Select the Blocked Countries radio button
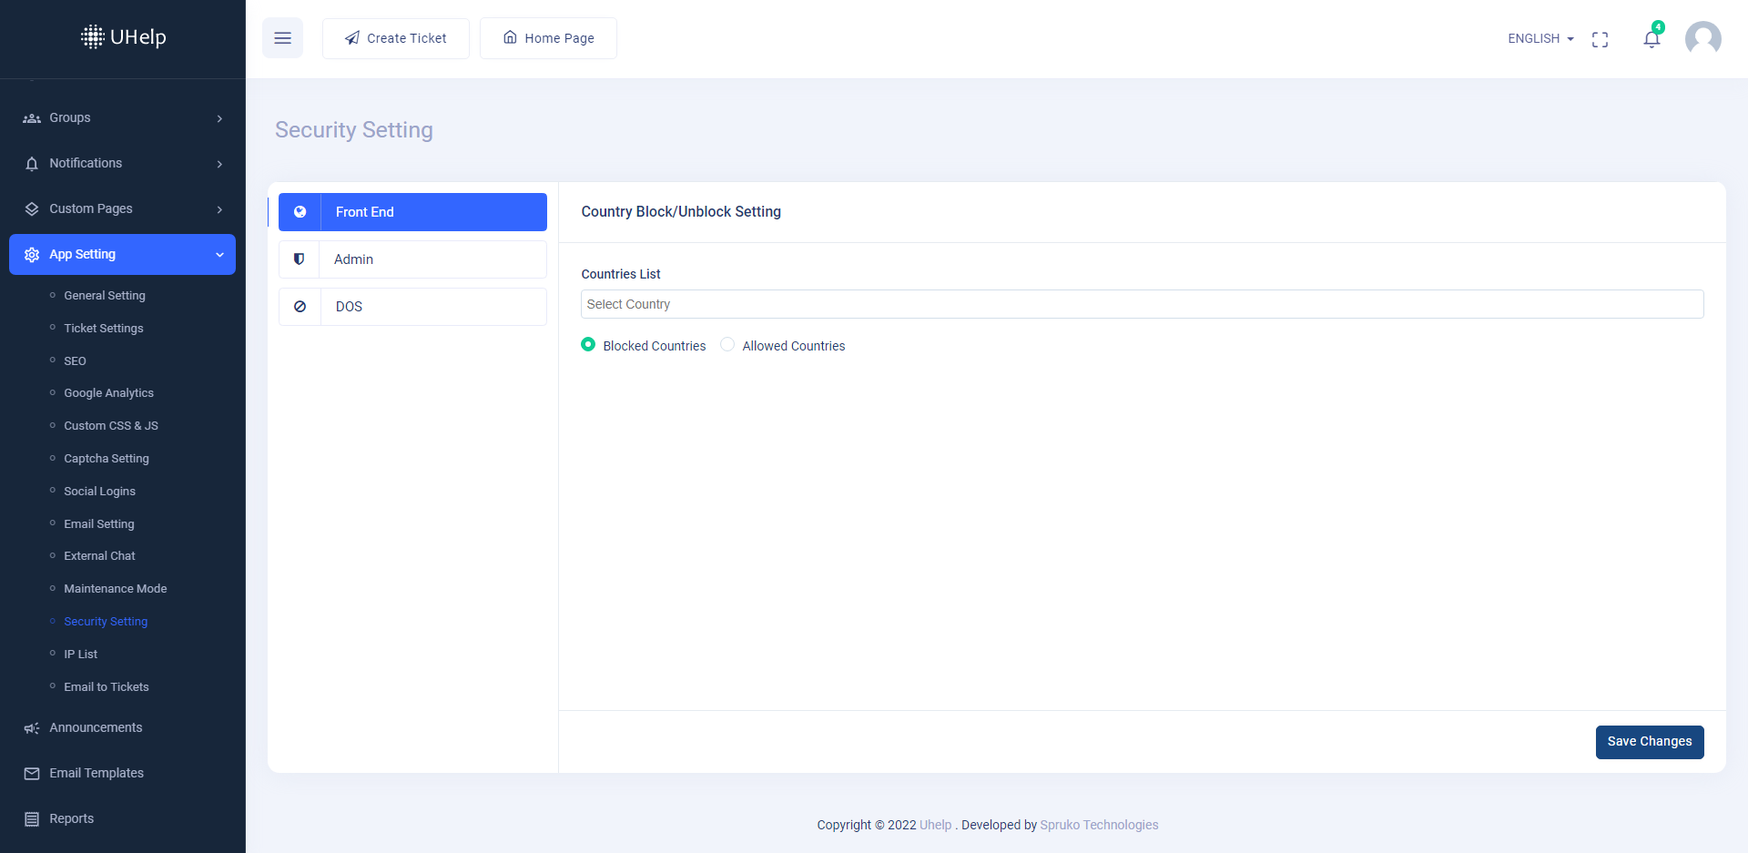This screenshot has width=1748, height=853. 588,345
